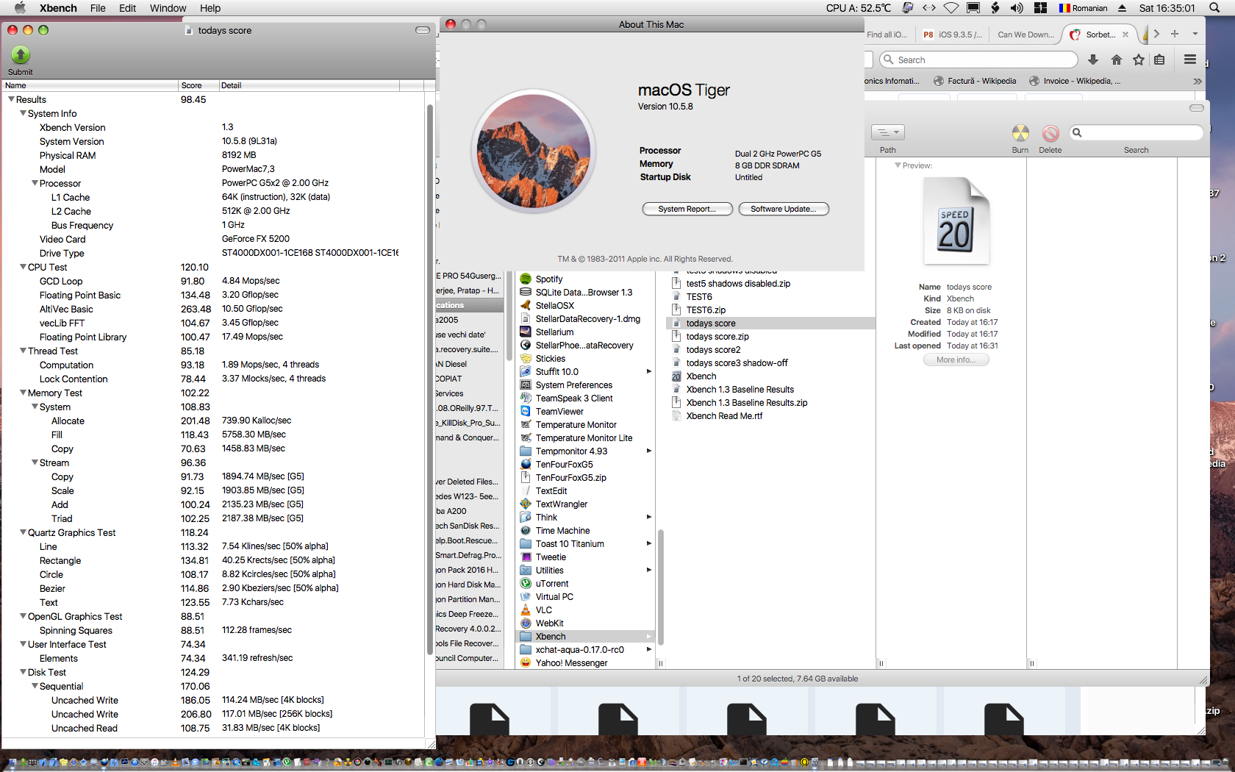The width and height of the screenshot is (1235, 772).
Task: Collapse the System Info section
Action: pyautogui.click(x=23, y=113)
